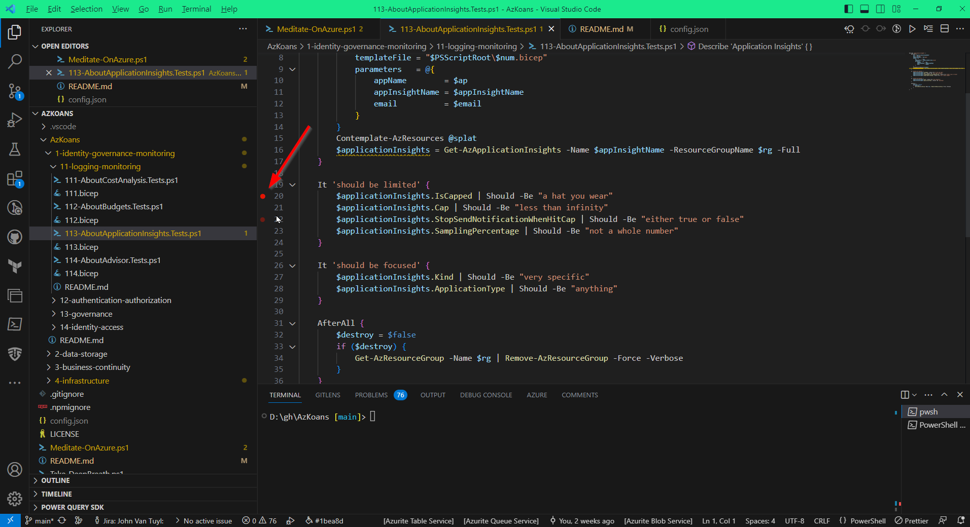The width and height of the screenshot is (970, 527).
Task: Toggle Panel layout icon in title bar
Action: click(x=864, y=9)
